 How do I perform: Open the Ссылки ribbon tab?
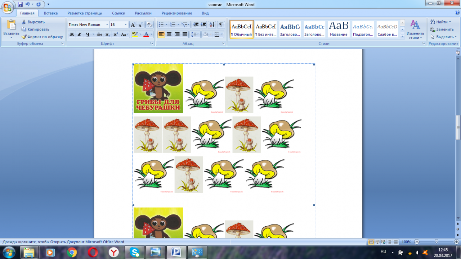pos(118,13)
